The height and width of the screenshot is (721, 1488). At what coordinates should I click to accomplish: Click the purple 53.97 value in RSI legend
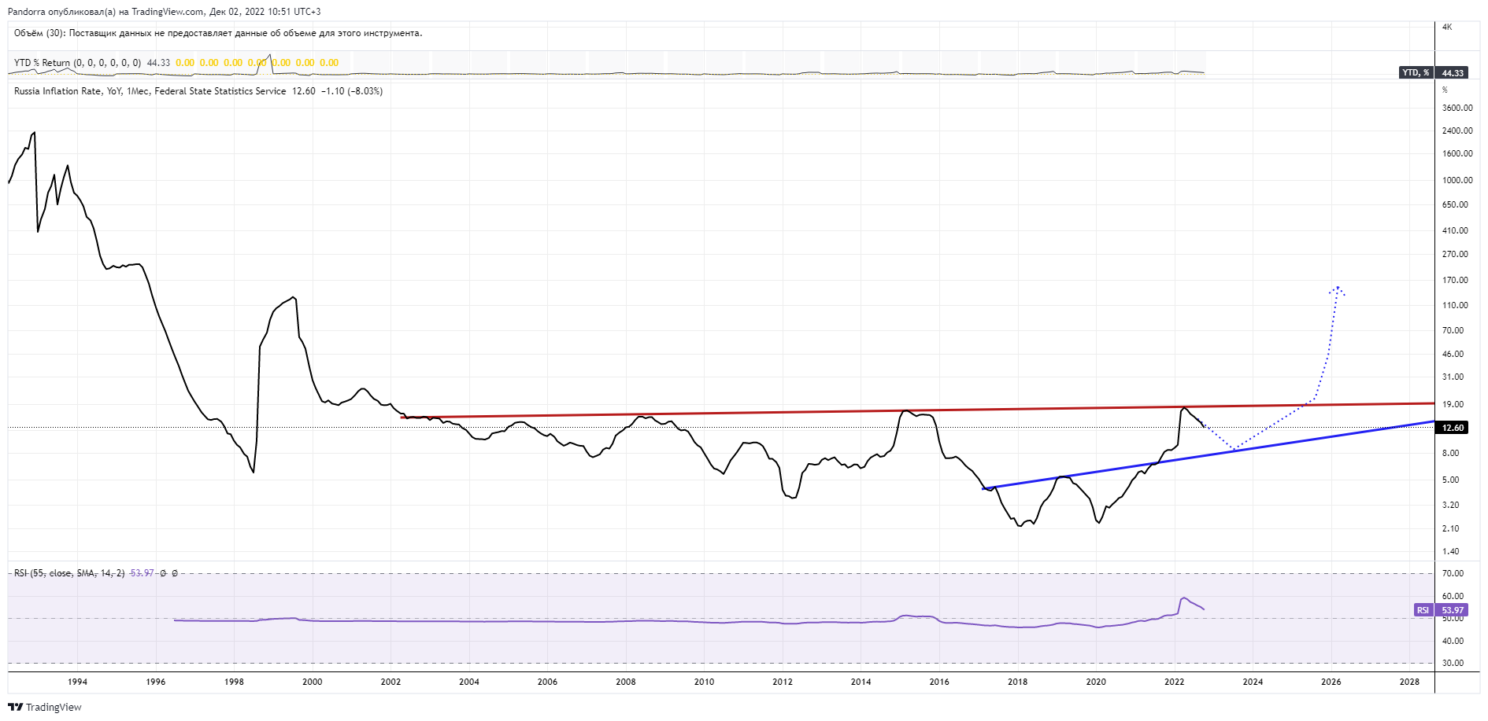pos(142,573)
